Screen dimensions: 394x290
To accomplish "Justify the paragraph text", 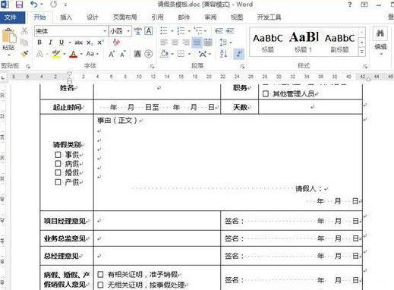I will coord(197,43).
